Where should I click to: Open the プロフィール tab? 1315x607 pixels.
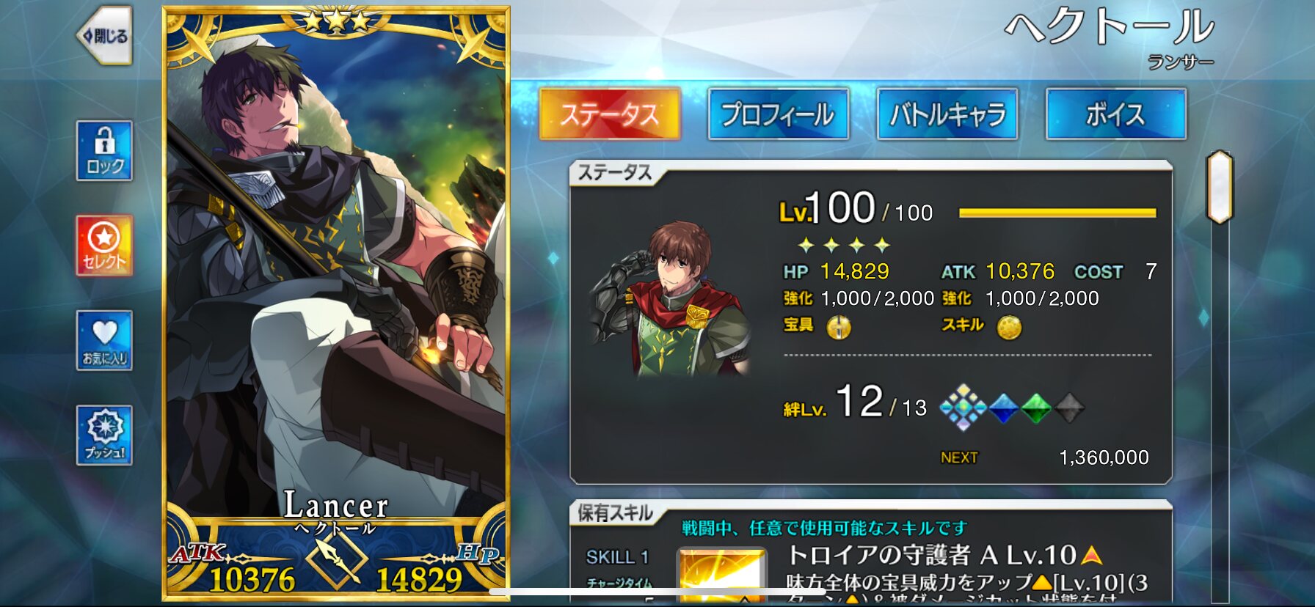point(779,114)
